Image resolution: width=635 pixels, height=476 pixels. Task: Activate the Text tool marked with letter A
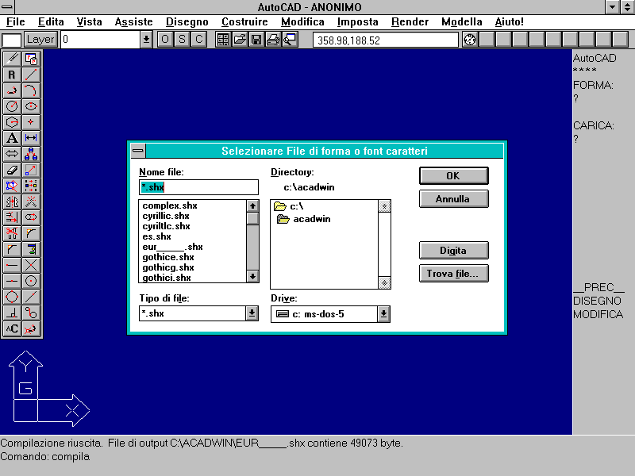12,138
